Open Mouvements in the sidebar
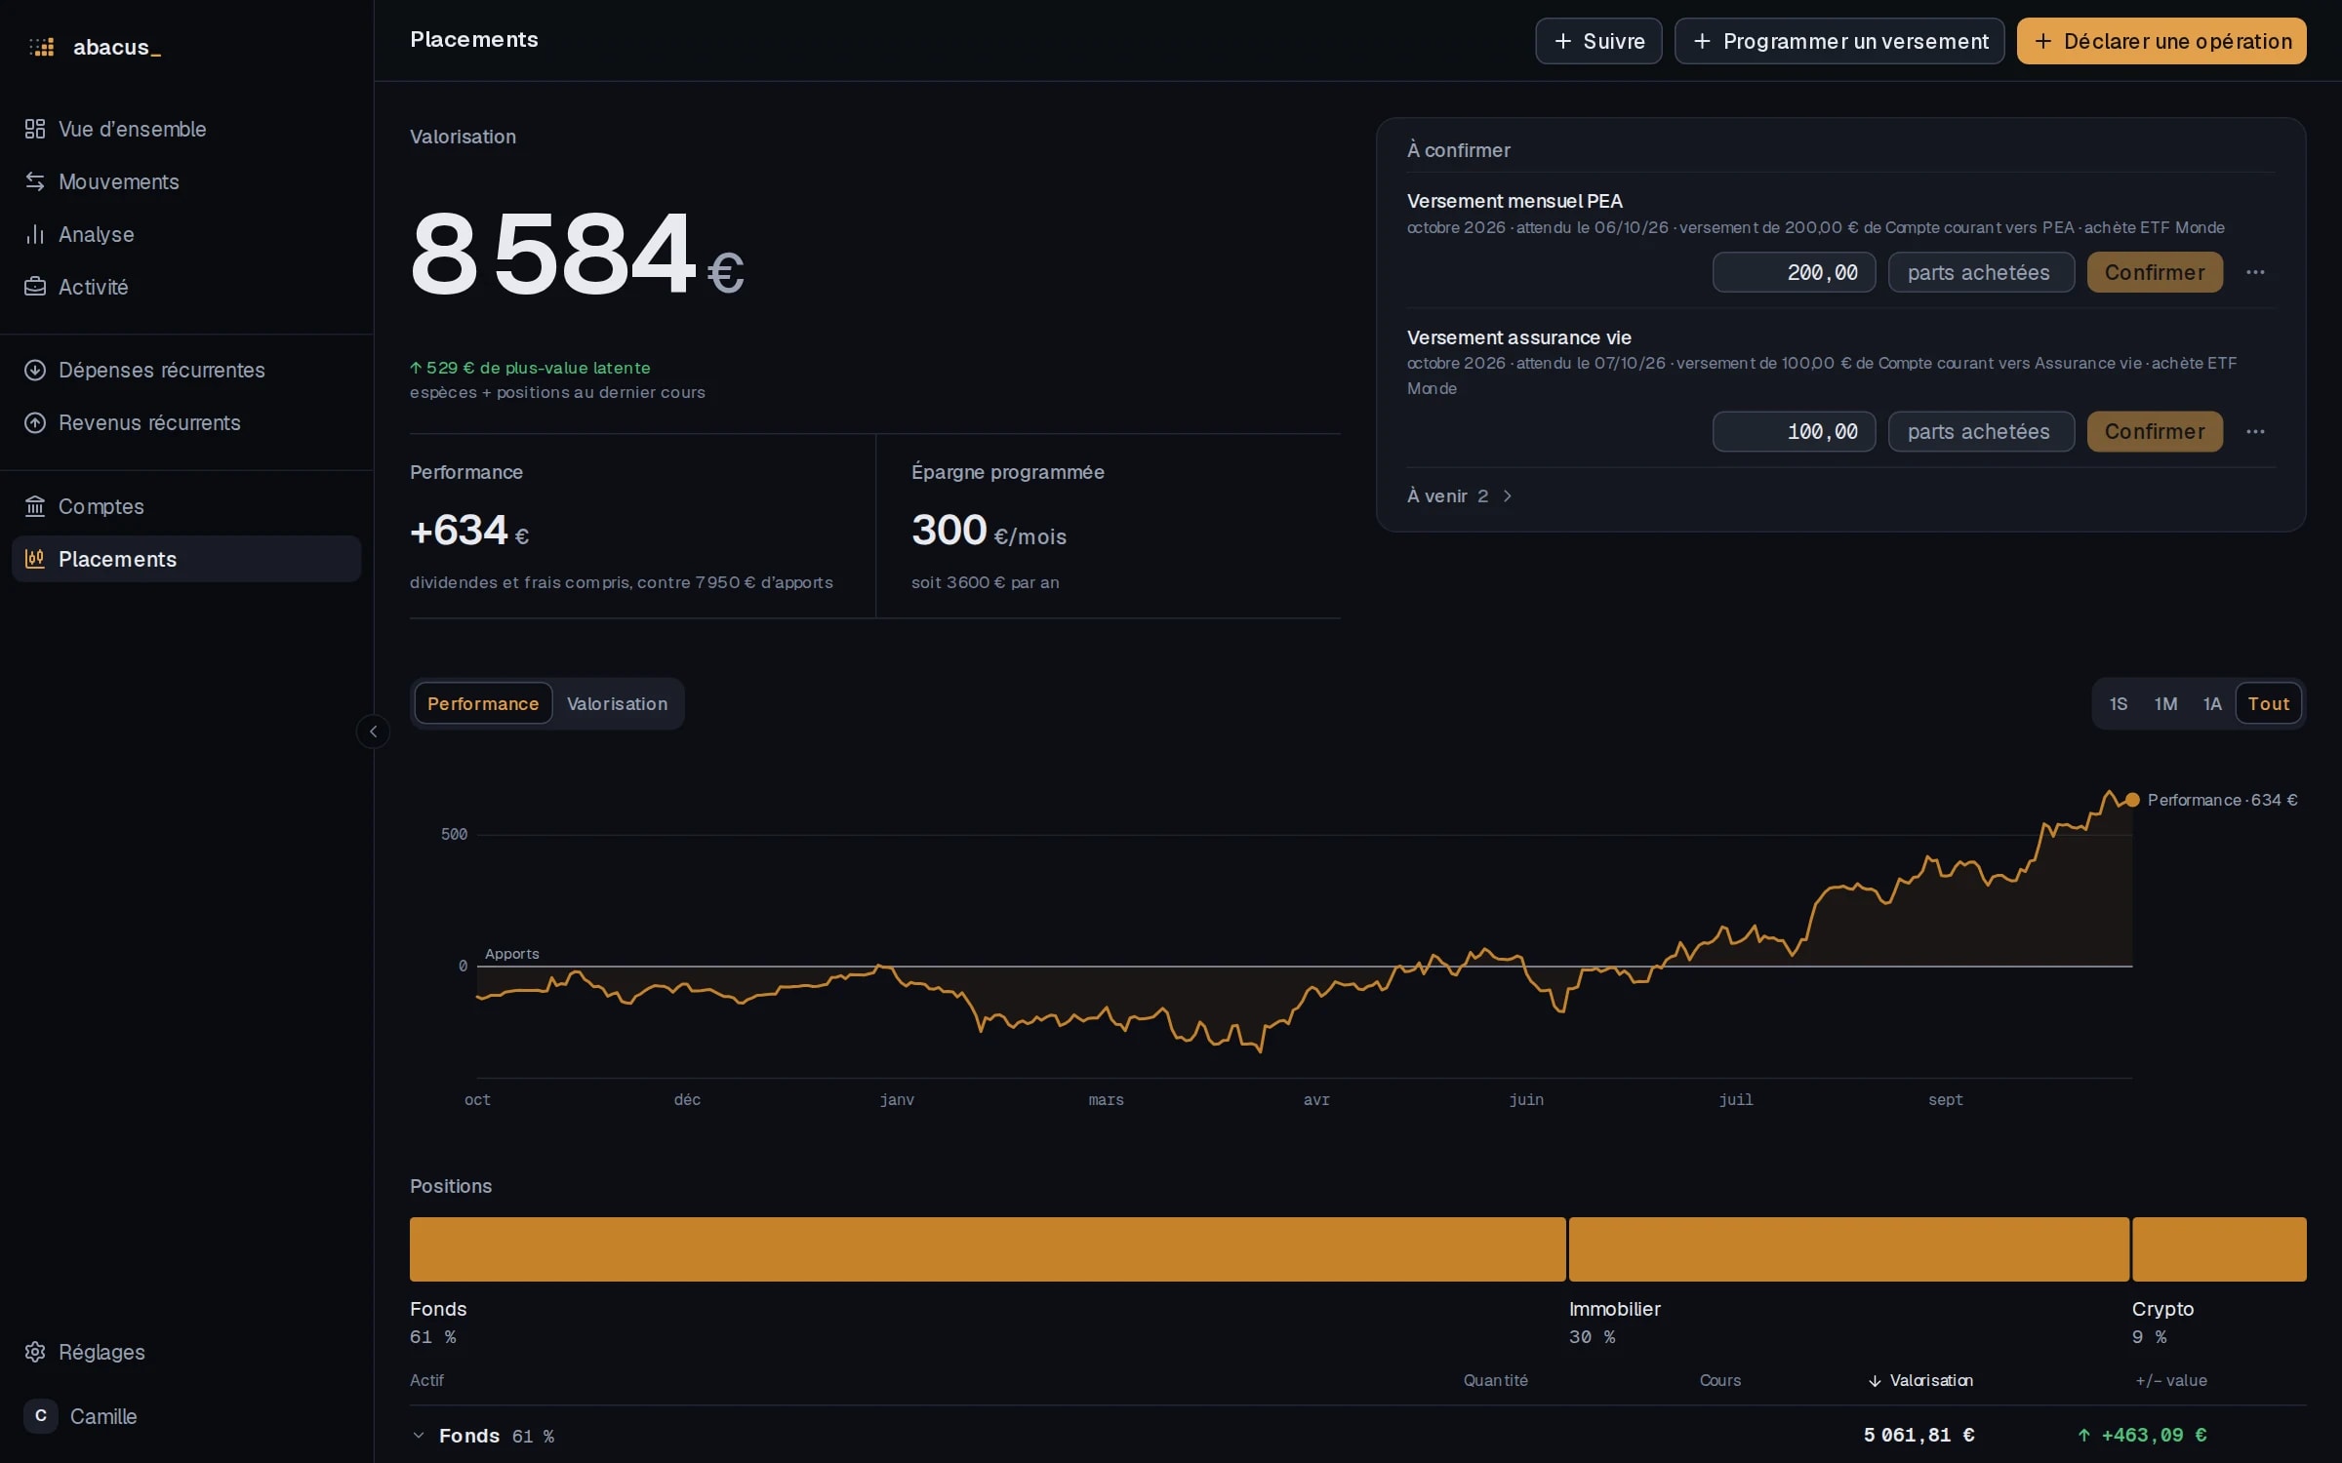Viewport: 2342px width, 1463px height. coord(186,181)
